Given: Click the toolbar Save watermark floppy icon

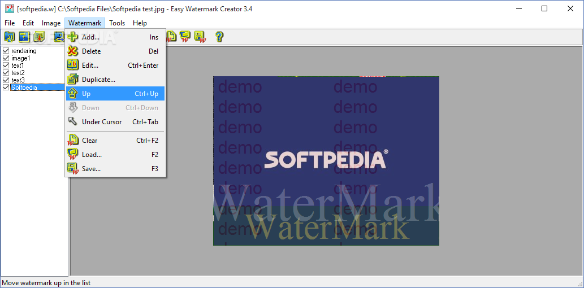Looking at the screenshot, I should pyautogui.click(x=200, y=37).
